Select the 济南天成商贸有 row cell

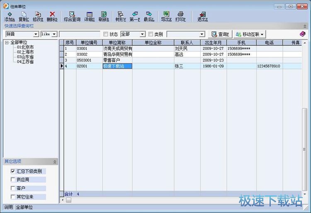pyautogui.click(x=117, y=49)
